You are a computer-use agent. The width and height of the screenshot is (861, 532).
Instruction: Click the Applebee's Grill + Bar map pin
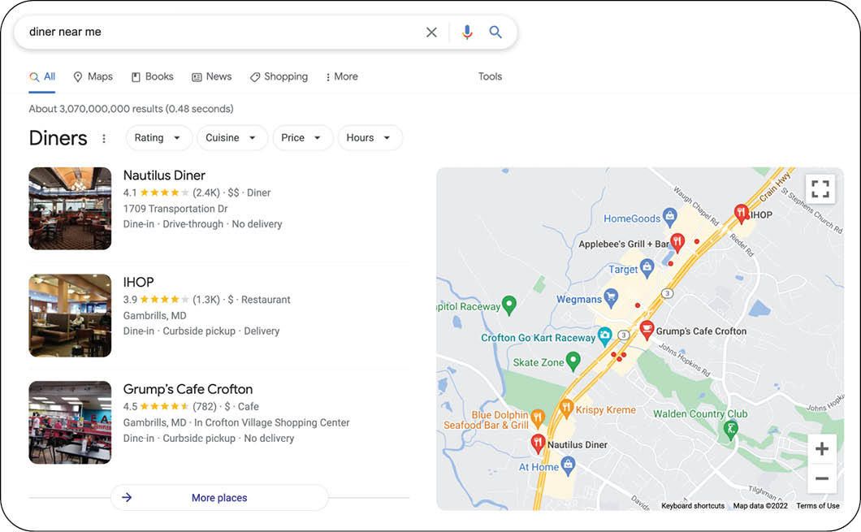click(x=677, y=241)
